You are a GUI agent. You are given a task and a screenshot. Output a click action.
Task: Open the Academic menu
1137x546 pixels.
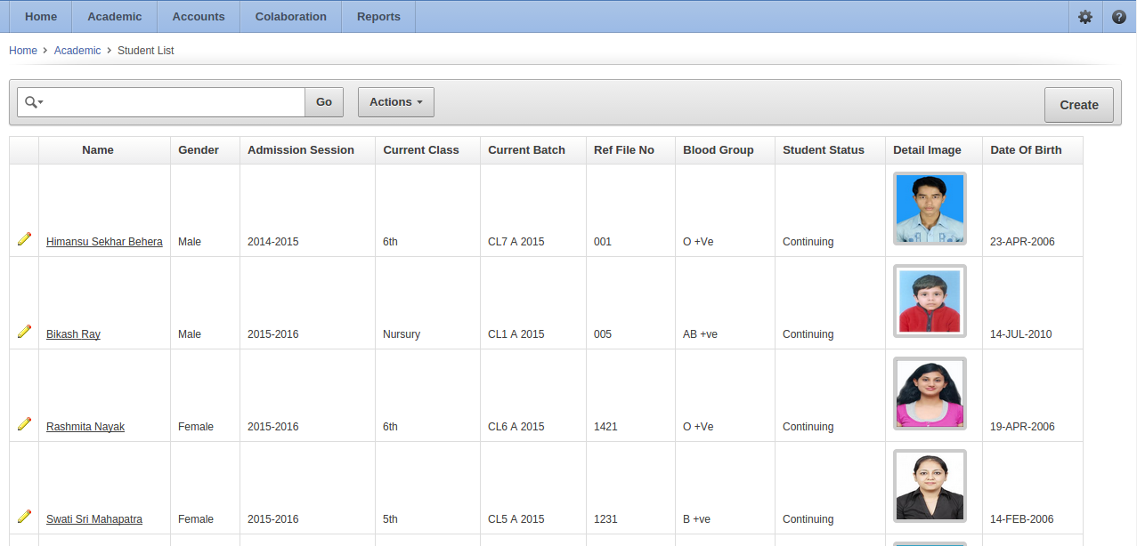coord(115,17)
